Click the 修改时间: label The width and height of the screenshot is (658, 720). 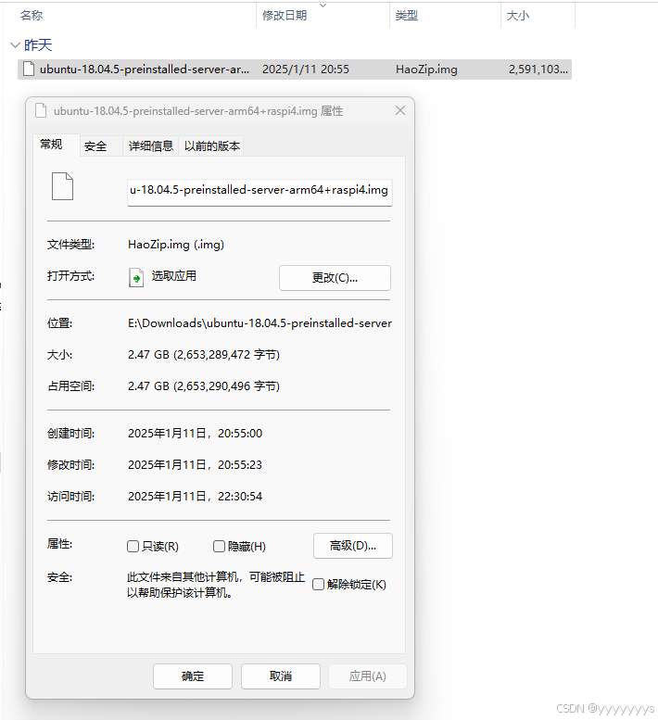point(70,464)
